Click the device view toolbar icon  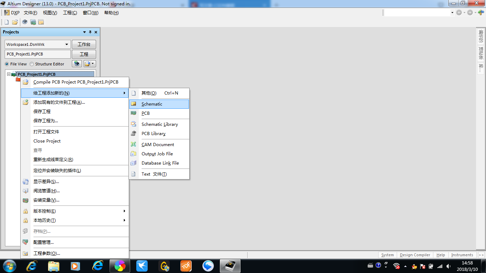[x=25, y=22]
